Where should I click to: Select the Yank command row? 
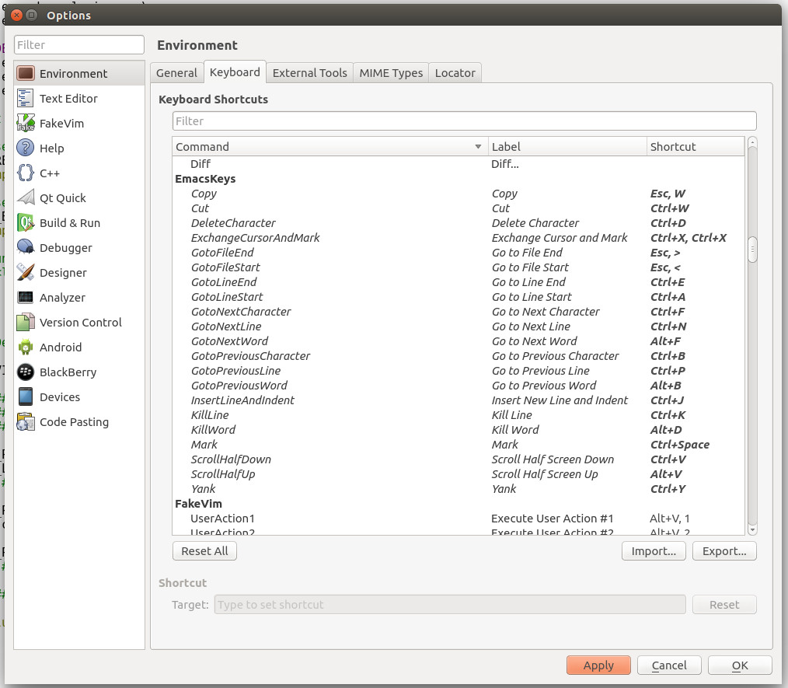(x=459, y=489)
